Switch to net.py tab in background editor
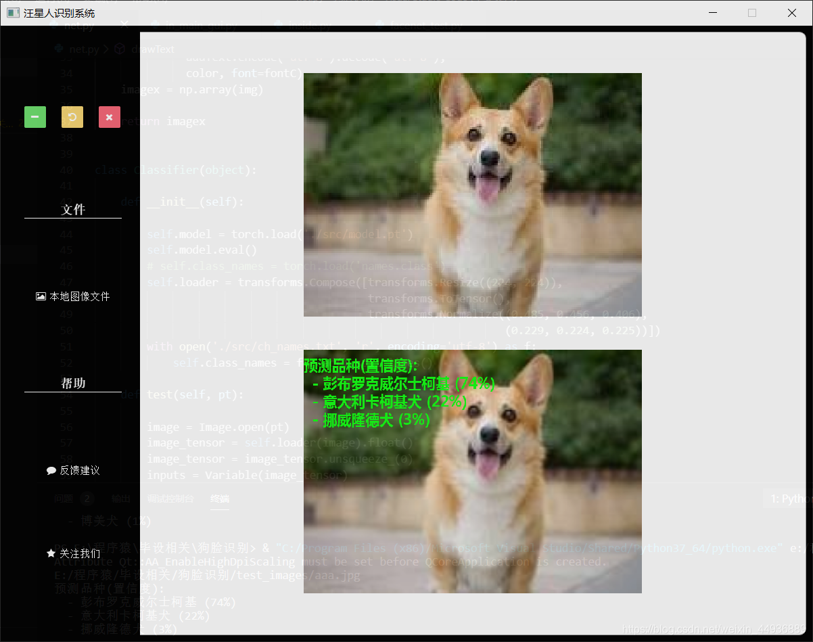Screen dimensions: 813x642 point(80,26)
